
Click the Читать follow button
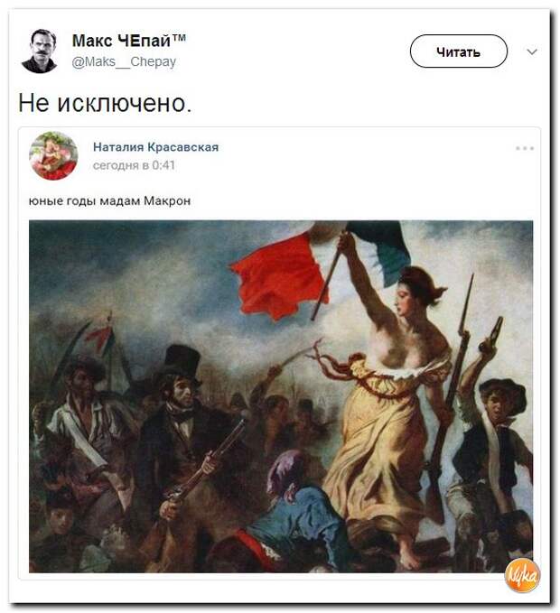[x=458, y=51]
